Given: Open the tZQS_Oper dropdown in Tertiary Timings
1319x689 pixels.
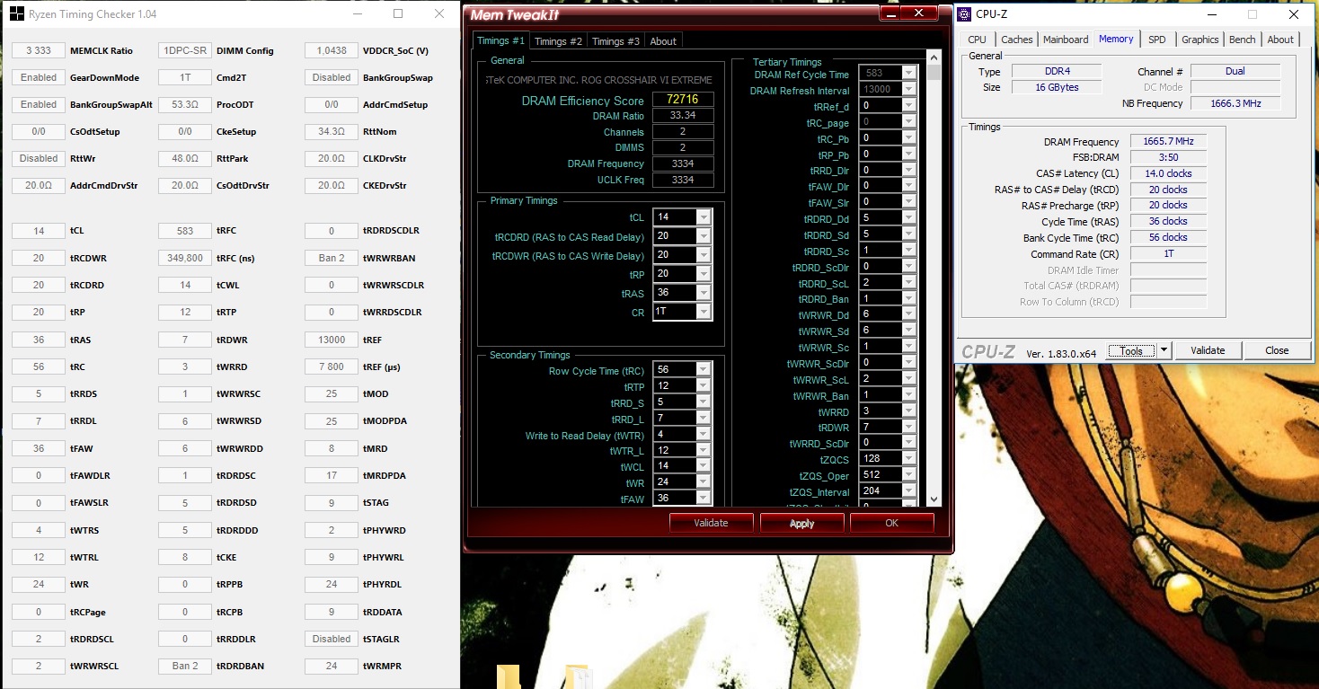Looking at the screenshot, I should pyautogui.click(x=909, y=475).
